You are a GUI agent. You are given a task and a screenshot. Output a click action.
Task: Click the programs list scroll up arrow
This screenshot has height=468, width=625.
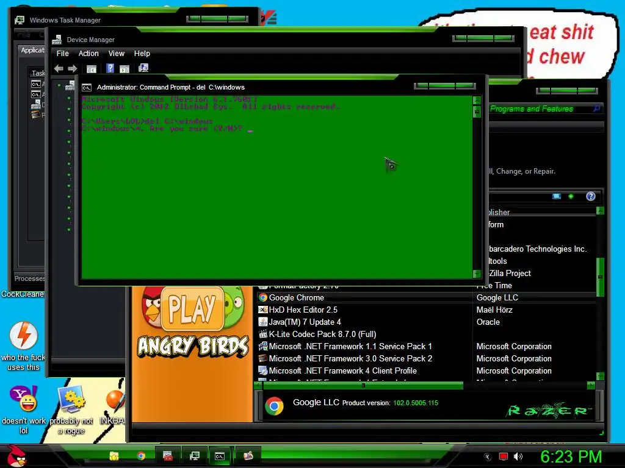pyautogui.click(x=601, y=210)
